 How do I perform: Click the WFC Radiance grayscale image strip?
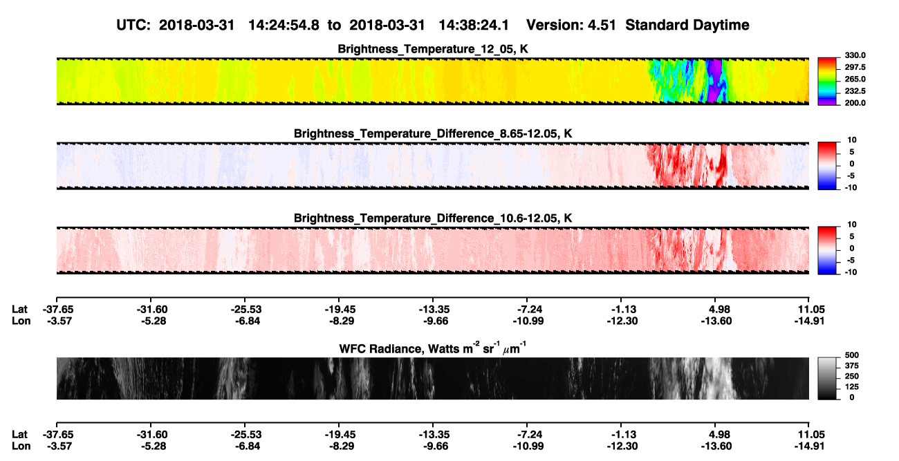pyautogui.click(x=432, y=379)
